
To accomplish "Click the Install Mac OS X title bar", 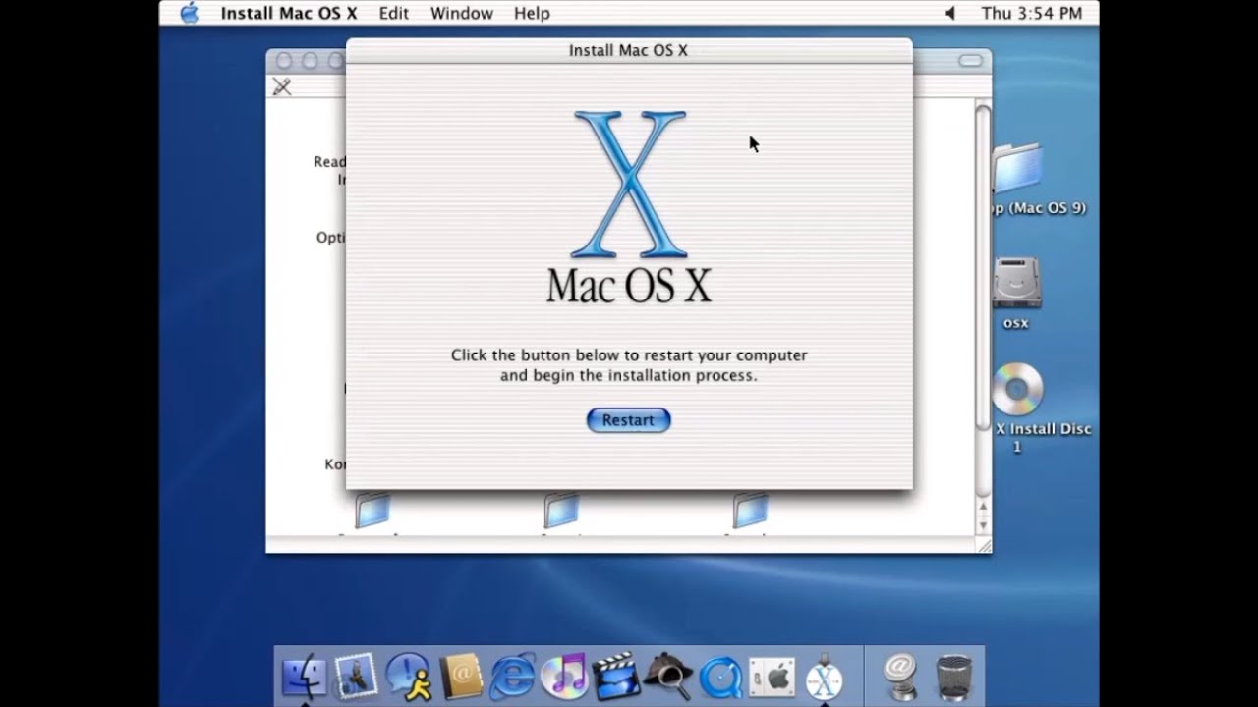I will [629, 50].
